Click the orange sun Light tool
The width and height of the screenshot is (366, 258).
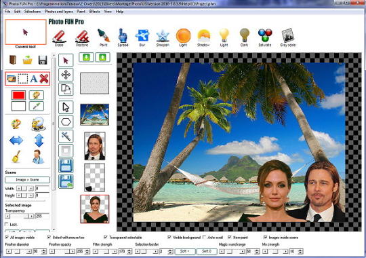tap(183, 37)
